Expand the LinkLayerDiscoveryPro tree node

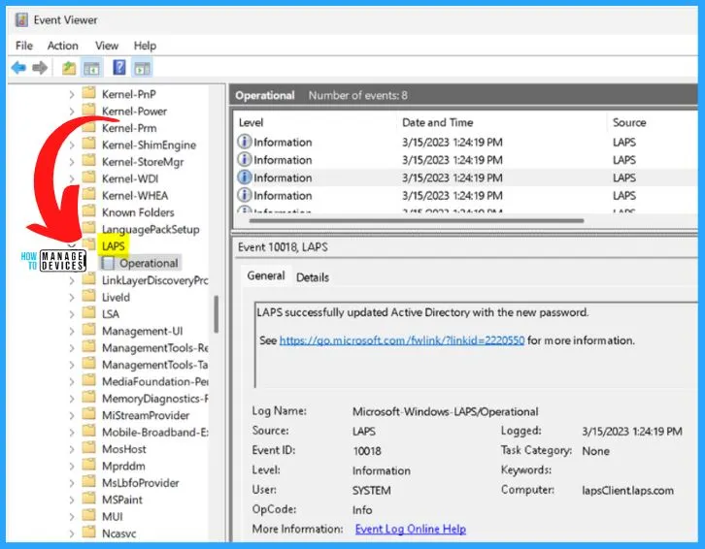click(x=72, y=280)
